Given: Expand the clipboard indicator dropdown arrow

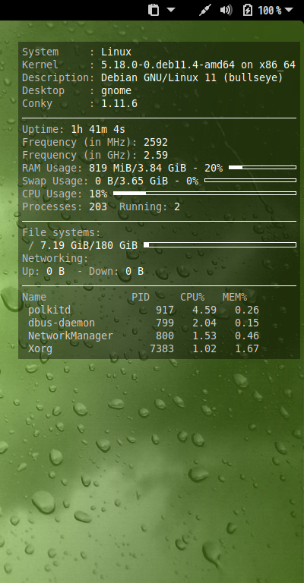Looking at the screenshot, I should point(171,10).
